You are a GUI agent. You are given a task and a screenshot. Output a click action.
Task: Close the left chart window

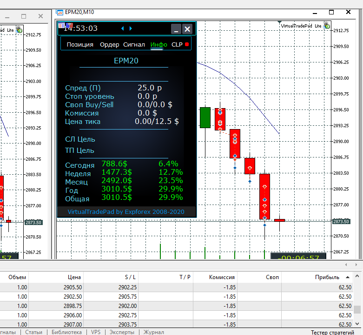point(40,16)
